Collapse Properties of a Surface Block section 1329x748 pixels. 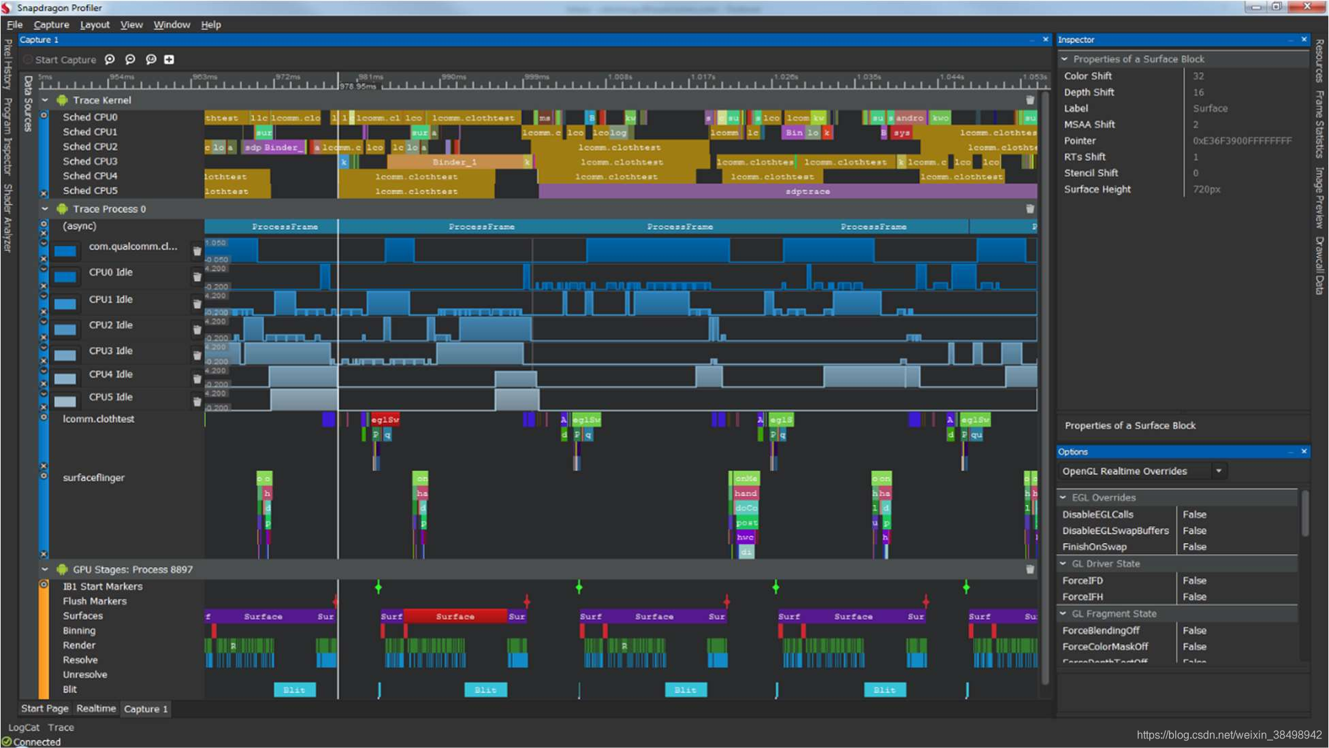point(1065,59)
